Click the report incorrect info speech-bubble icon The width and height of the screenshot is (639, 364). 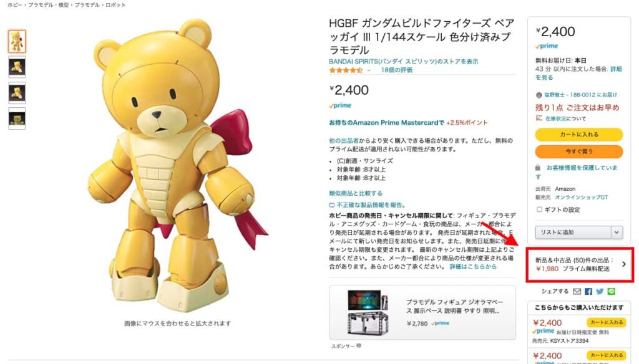point(332,205)
